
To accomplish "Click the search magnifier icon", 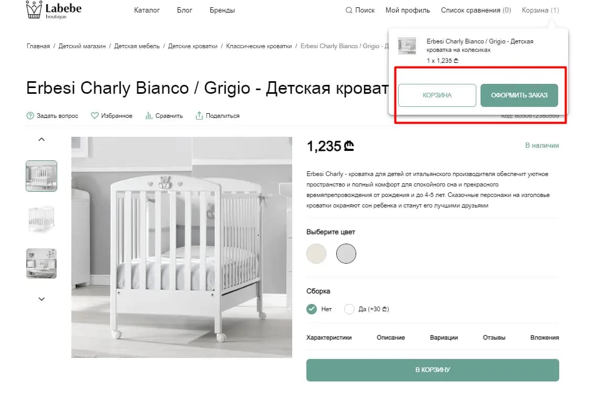I will tap(349, 10).
